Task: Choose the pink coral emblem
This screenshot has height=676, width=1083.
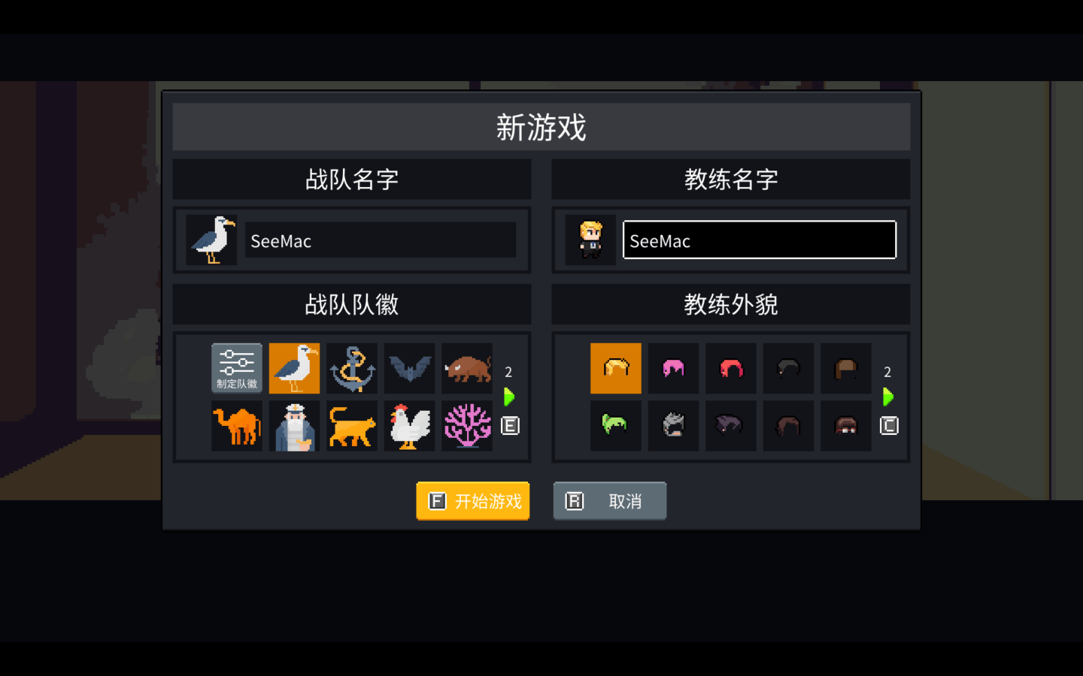Action: coord(467,426)
